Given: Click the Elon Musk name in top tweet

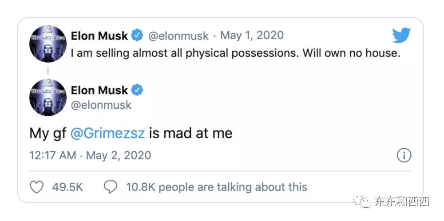Looking at the screenshot, I should pos(99,36).
